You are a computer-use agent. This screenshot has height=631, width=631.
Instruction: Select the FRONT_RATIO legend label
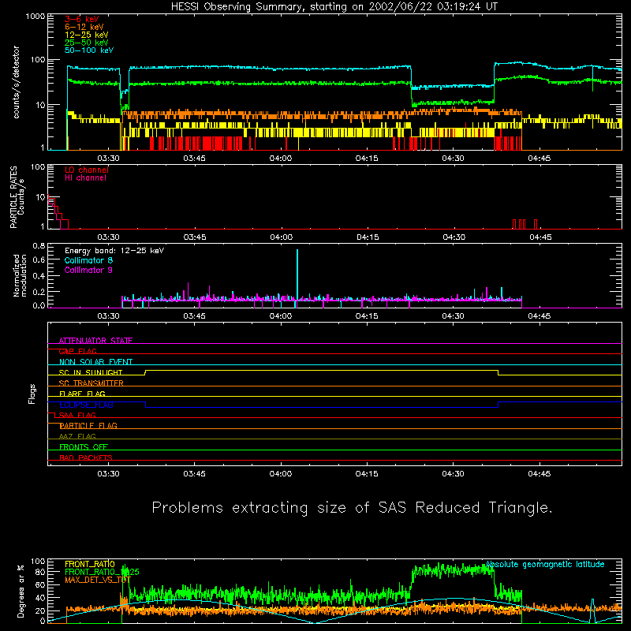(90, 564)
